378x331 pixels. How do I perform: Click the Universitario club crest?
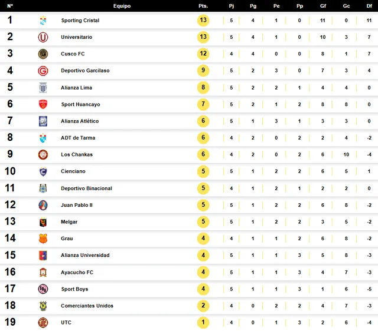[43, 37]
